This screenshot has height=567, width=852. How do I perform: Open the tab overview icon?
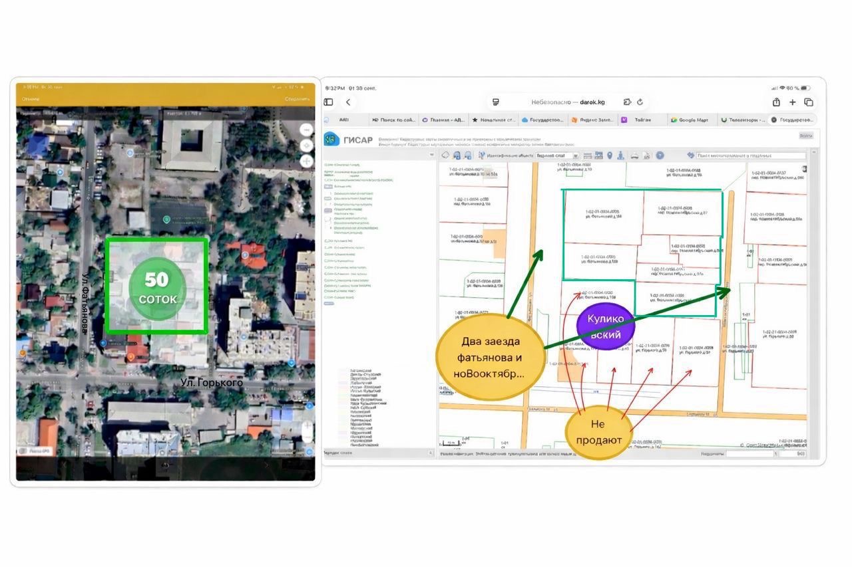(x=809, y=102)
